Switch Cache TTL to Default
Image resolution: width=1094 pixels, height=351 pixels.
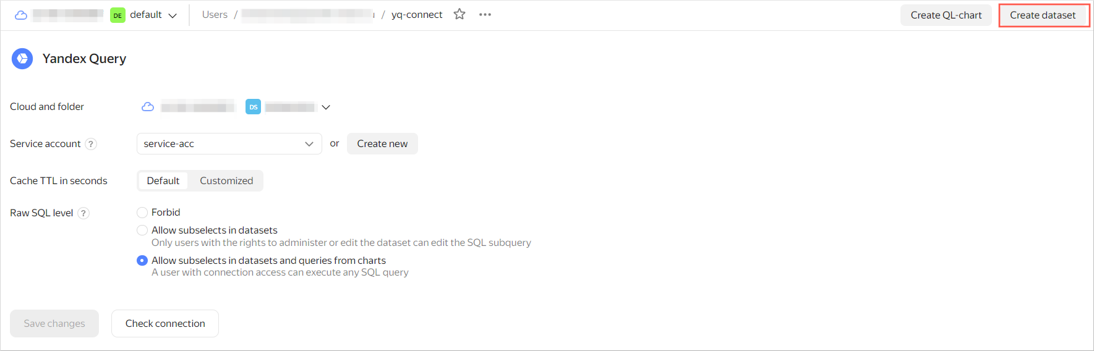(x=163, y=181)
